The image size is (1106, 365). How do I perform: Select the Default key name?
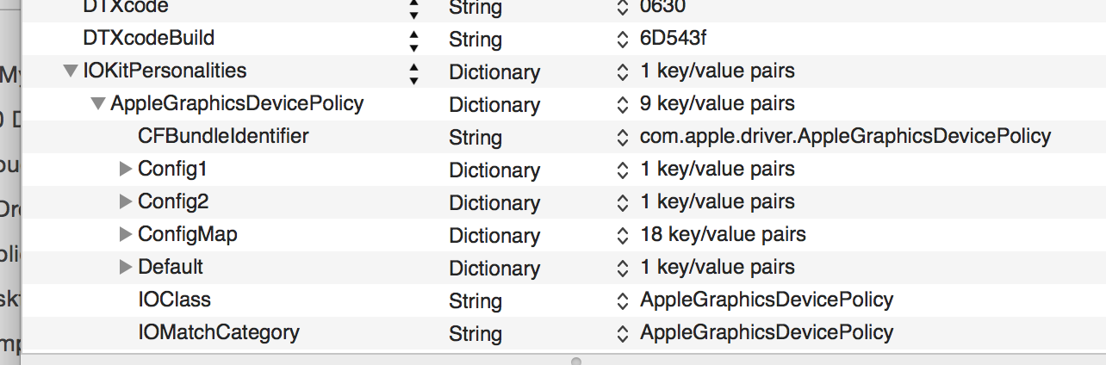tap(171, 267)
